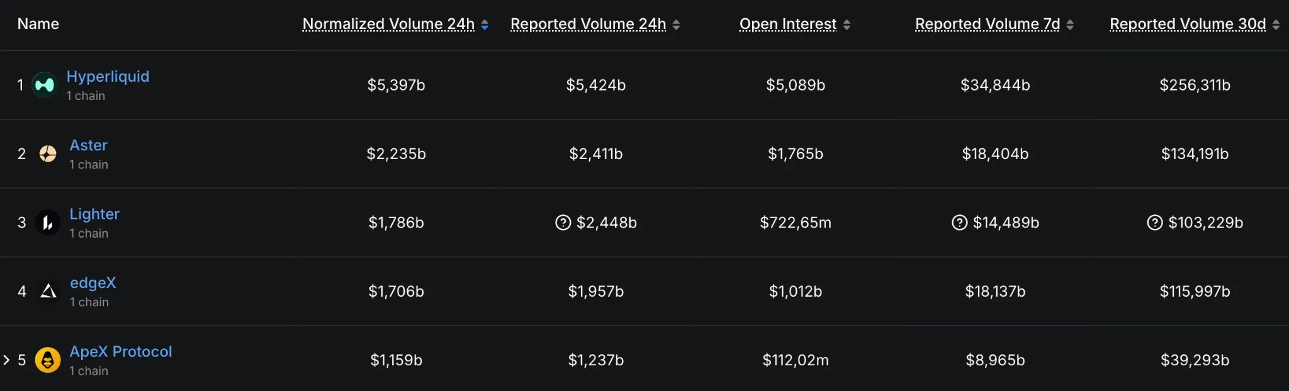Click sort arrows next to Normalized Volume 24h
This screenshot has width=1289, height=391.
point(485,25)
